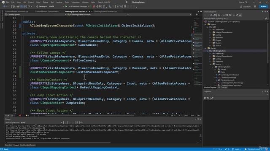Select ClimbingSystemCharacter.cpp in Solution Explorer
The width and height of the screenshot is (270, 151).
232,83
